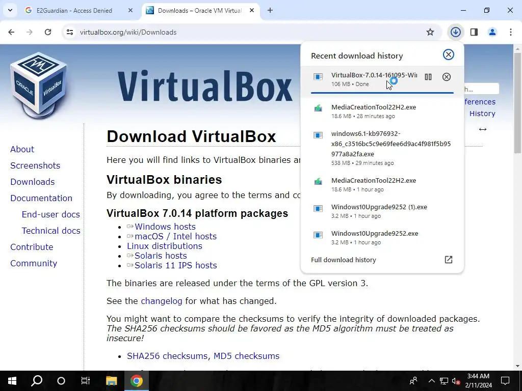This screenshot has height=391, width=522.
Task: Open the Contribute sidebar link
Action: pos(32,247)
